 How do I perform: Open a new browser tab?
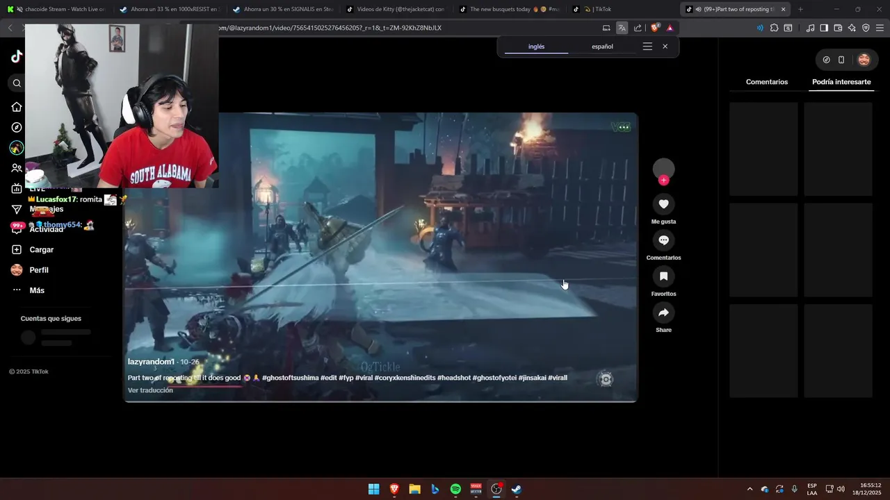pyautogui.click(x=800, y=9)
